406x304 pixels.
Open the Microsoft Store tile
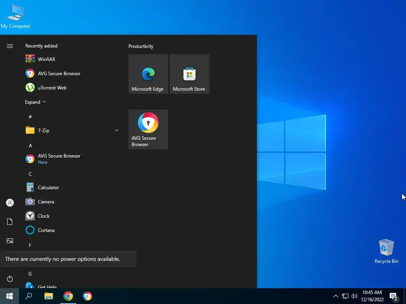pyautogui.click(x=189, y=74)
